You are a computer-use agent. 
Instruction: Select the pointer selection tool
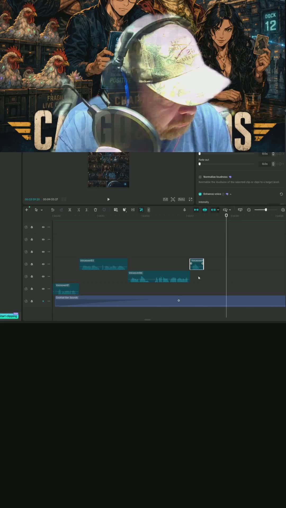point(36,210)
